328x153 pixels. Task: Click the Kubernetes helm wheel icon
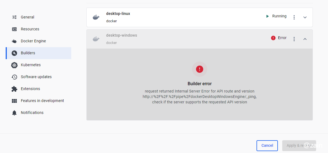click(14, 65)
